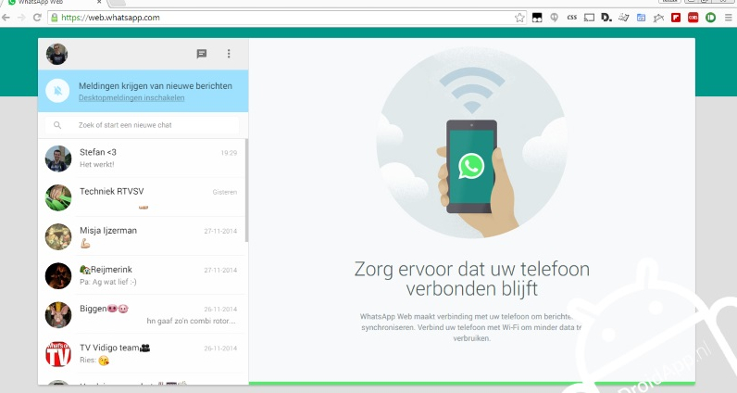Click your profile picture in header

pos(56,54)
